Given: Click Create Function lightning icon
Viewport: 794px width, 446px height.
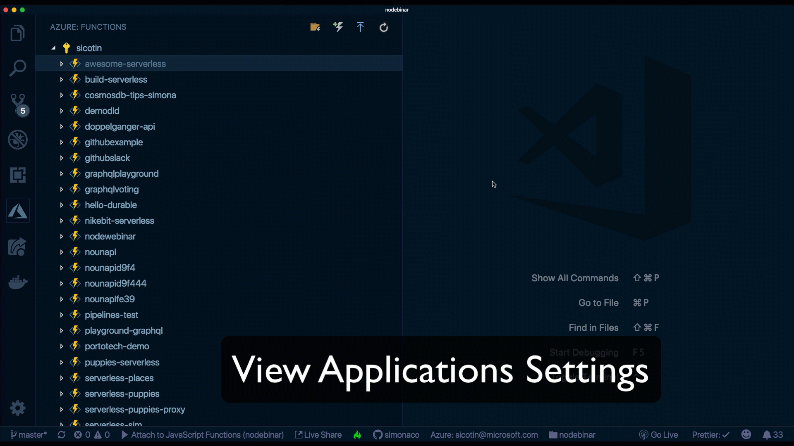Looking at the screenshot, I should click(x=338, y=27).
